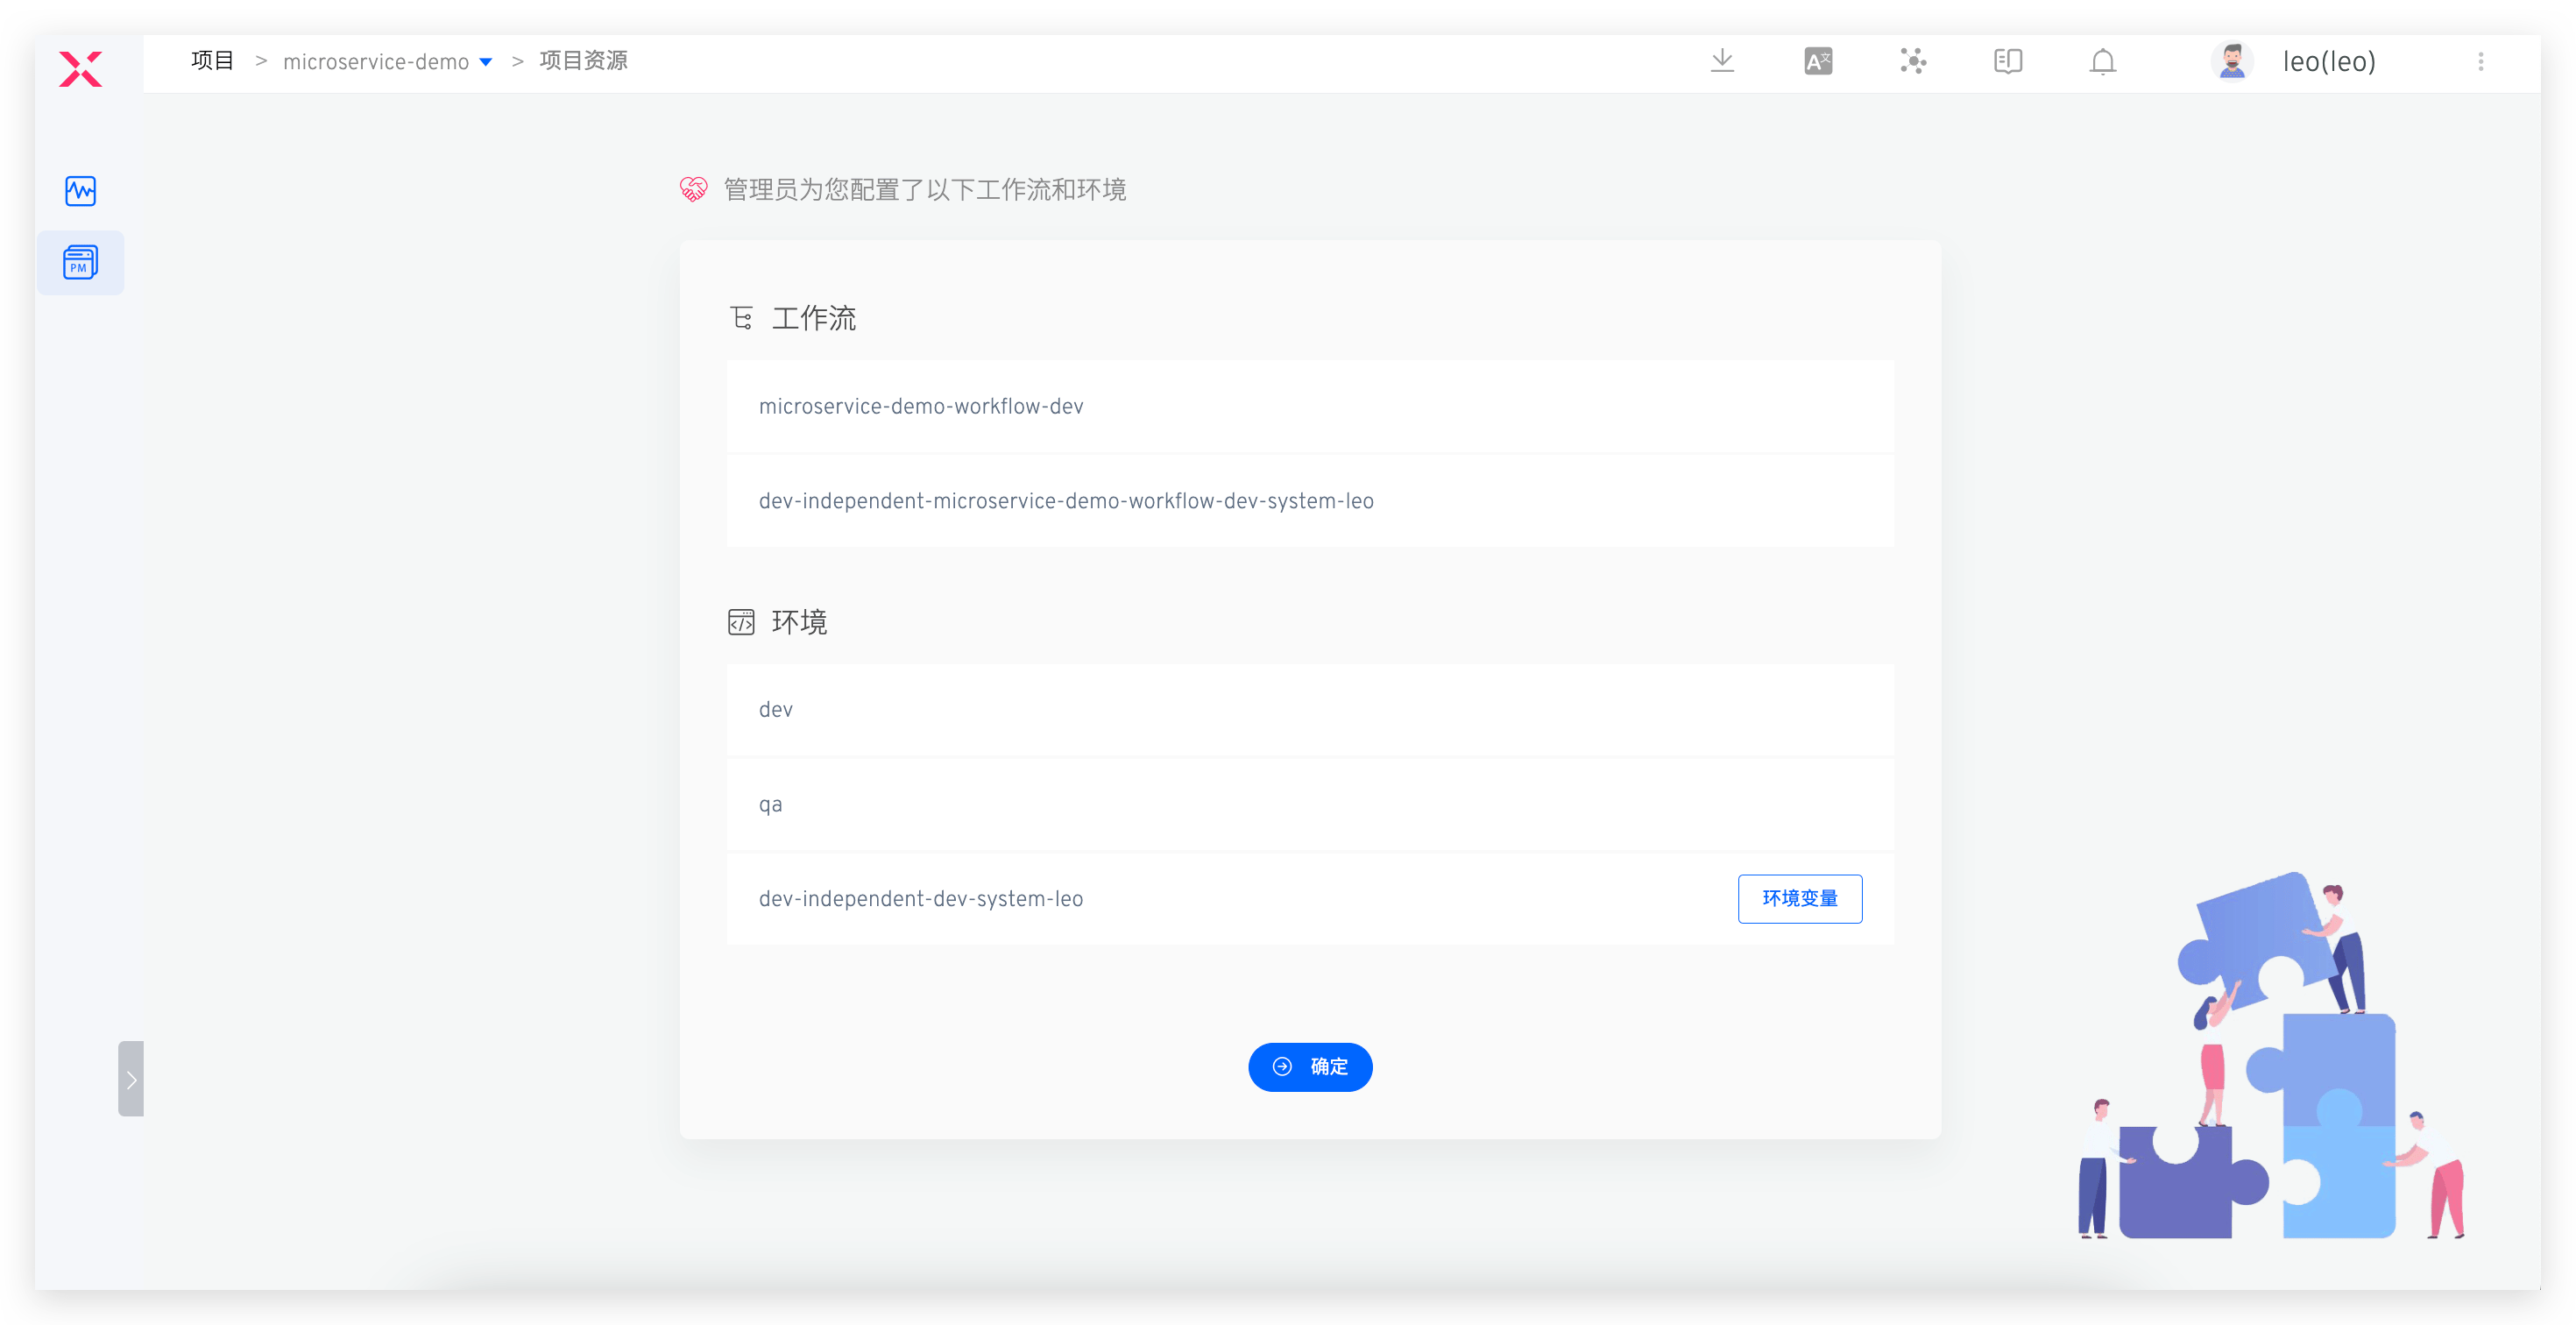Screen dimensions: 2576x1325
Task: Click the handshake heart icon
Action: [x=693, y=189]
